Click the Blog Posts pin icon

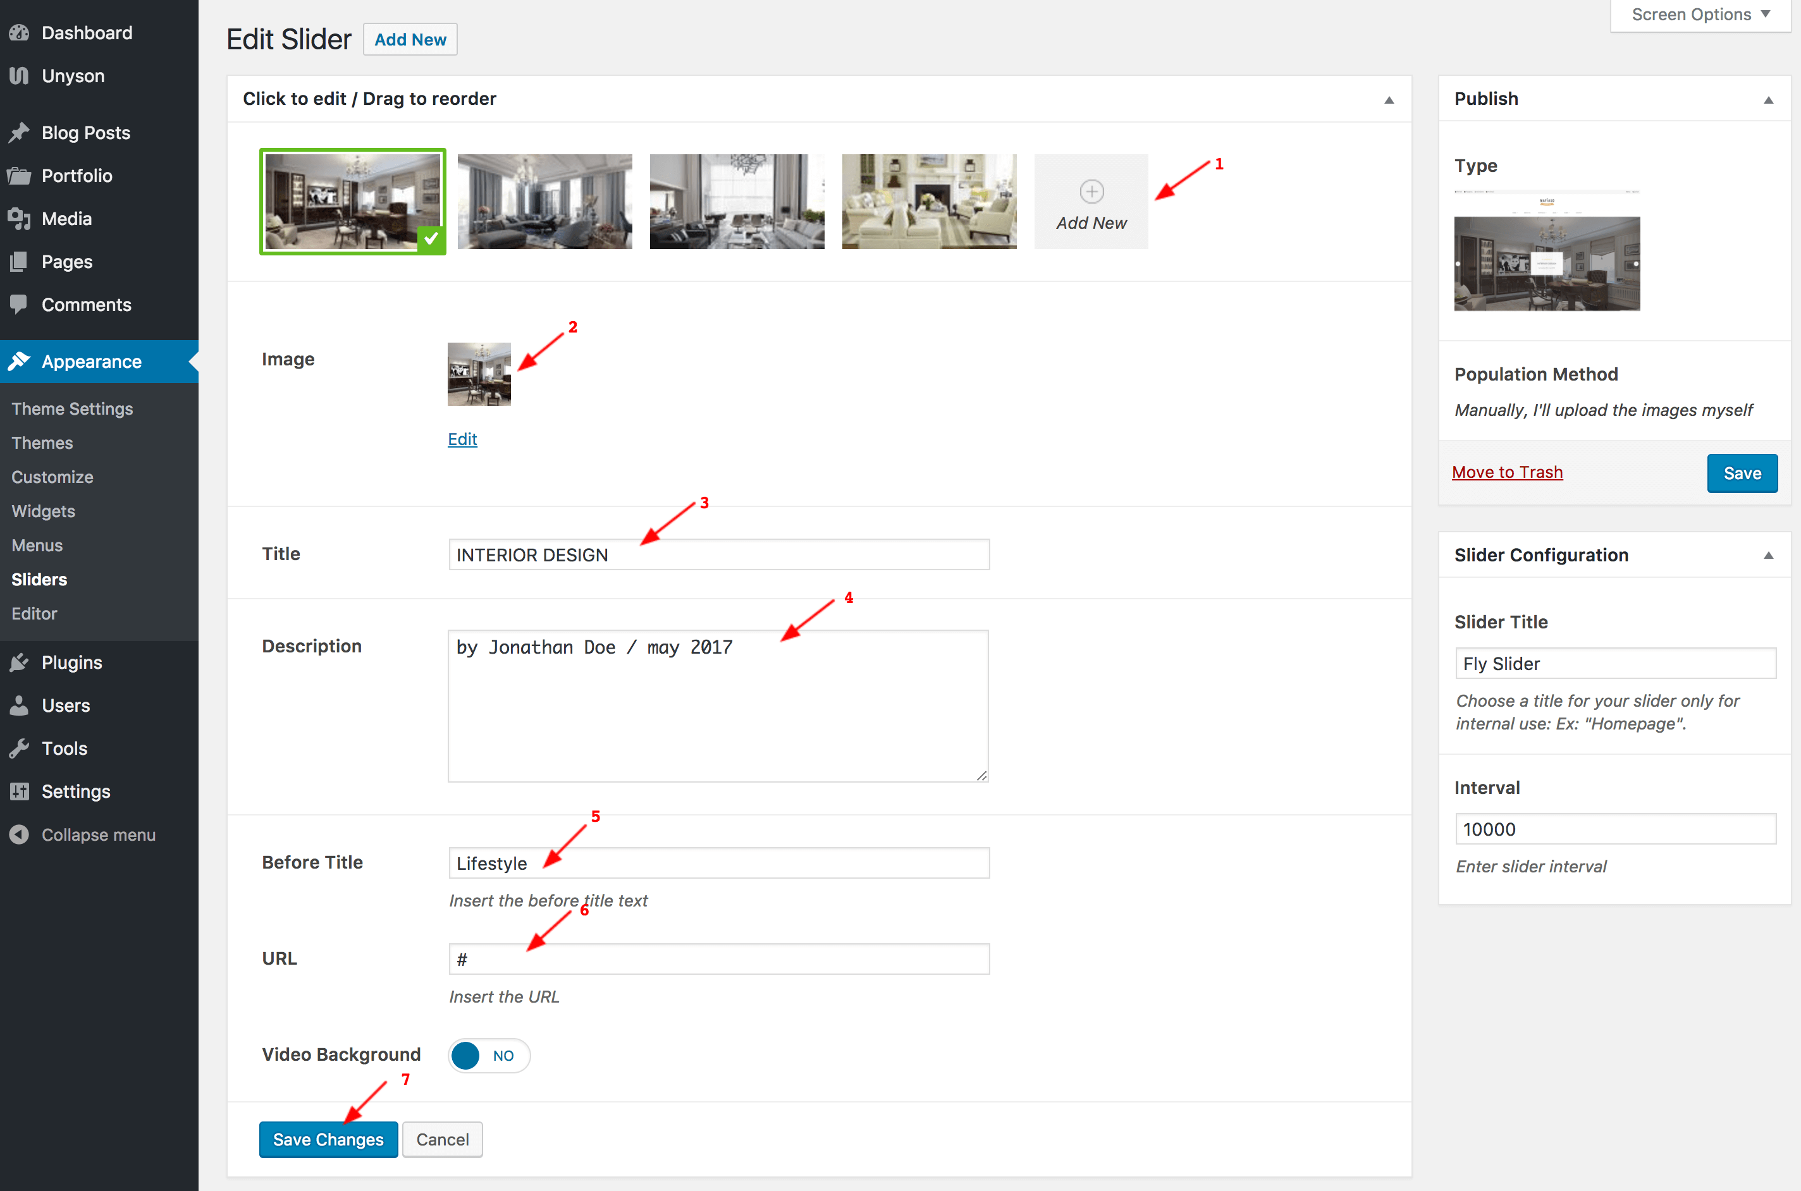pos(19,133)
